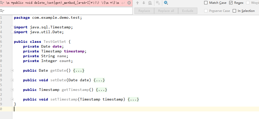Click the 'class' keyword on TestGetSet line
The height and width of the screenshot is (119, 259).
click(x=36, y=42)
